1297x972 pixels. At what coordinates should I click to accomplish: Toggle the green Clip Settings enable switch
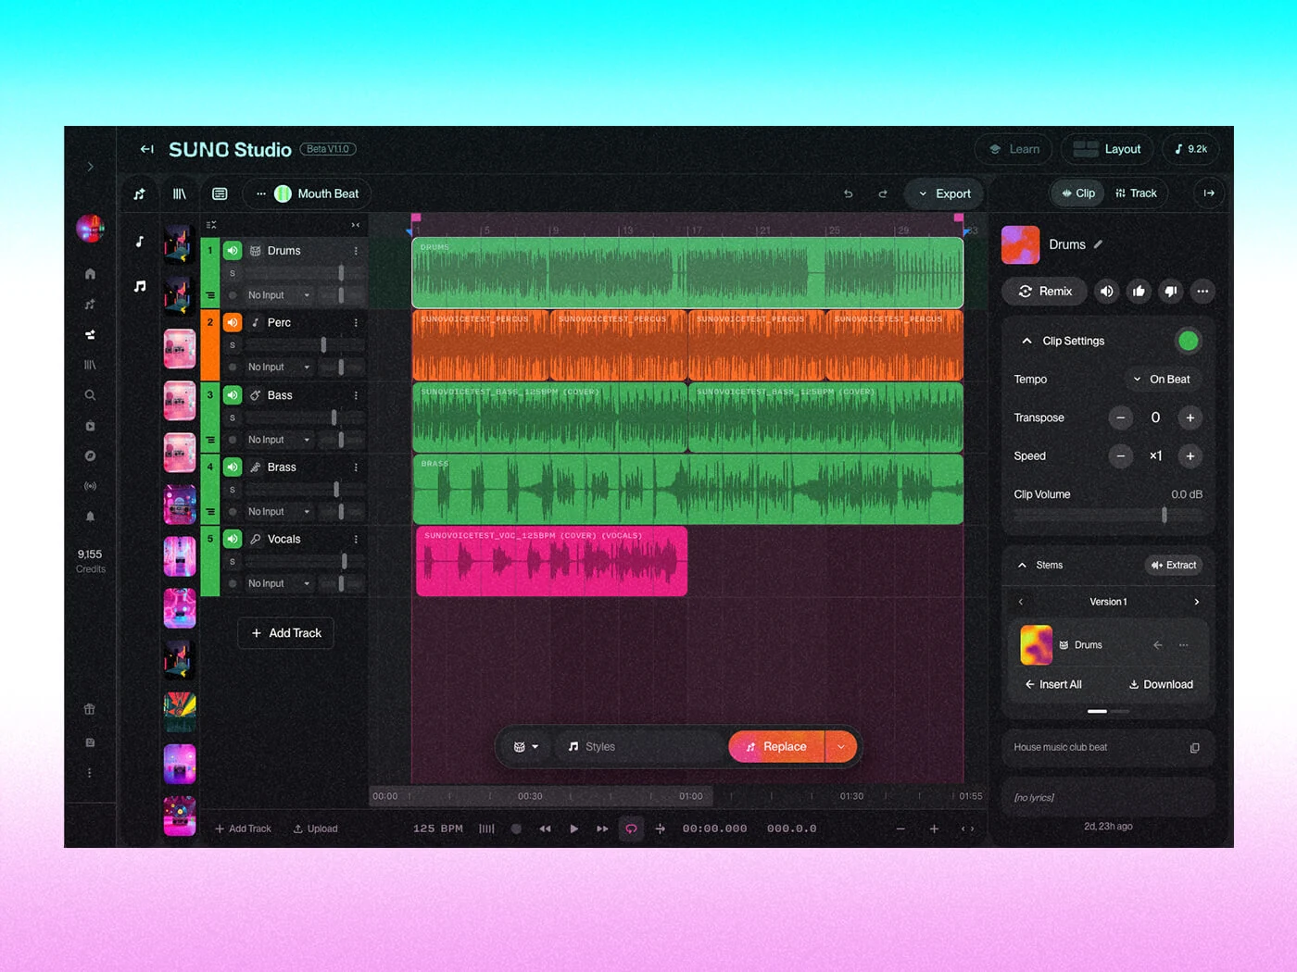pos(1189,341)
